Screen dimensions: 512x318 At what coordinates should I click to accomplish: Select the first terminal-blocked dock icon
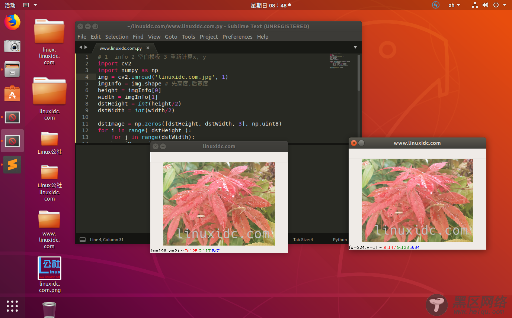pos(12,117)
